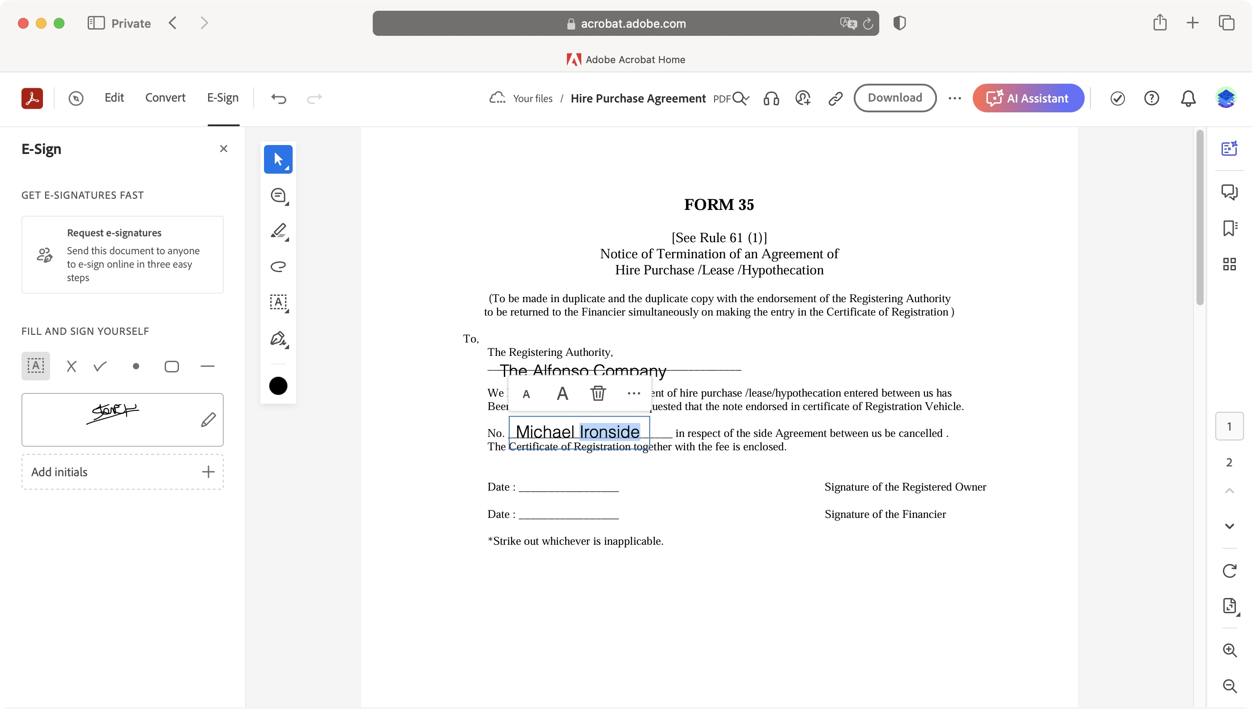Delete the selected text field

pos(598,393)
